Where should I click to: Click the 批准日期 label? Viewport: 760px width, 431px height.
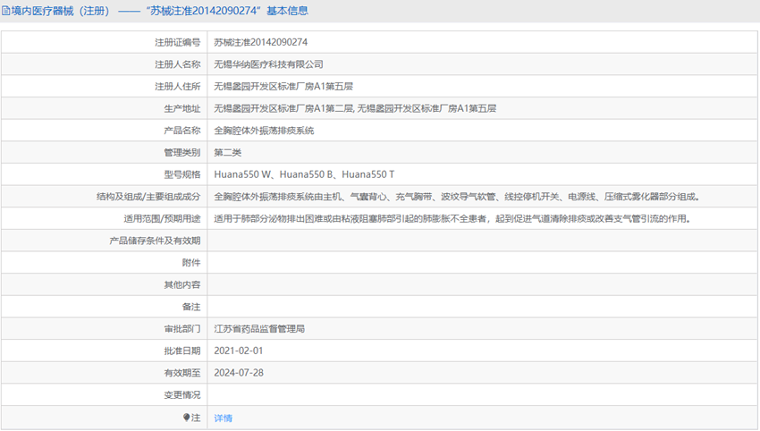182,351
